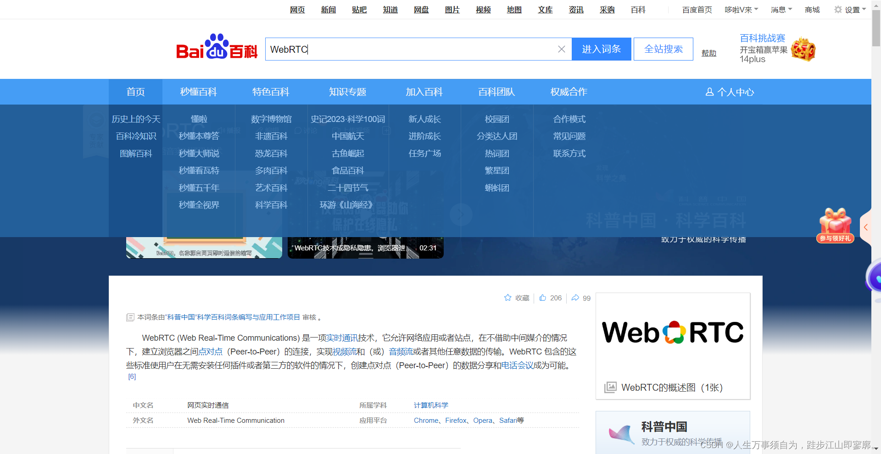Click the Baidu Baike logo
Image resolution: width=881 pixels, height=454 pixels.
point(217,47)
